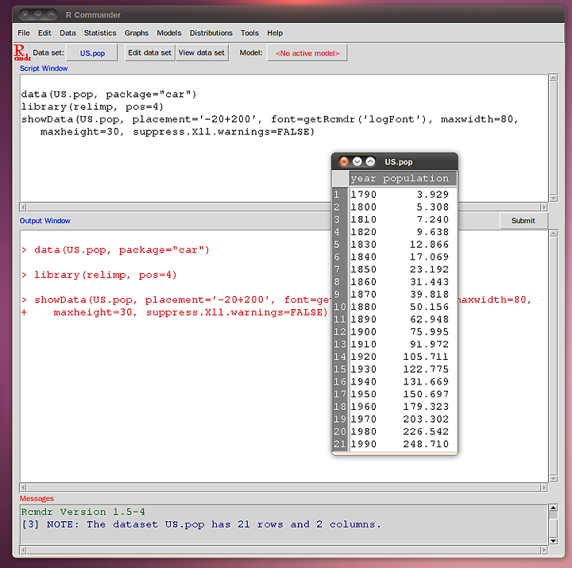Open the Tools menu

pyautogui.click(x=249, y=33)
